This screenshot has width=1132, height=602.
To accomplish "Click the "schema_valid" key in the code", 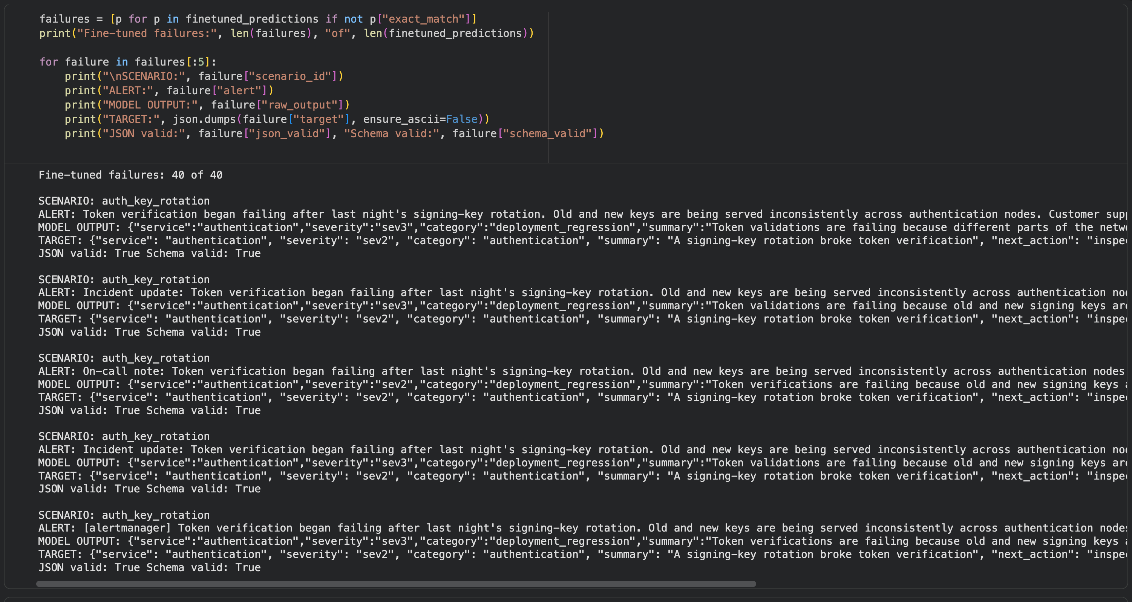I will [x=547, y=133].
